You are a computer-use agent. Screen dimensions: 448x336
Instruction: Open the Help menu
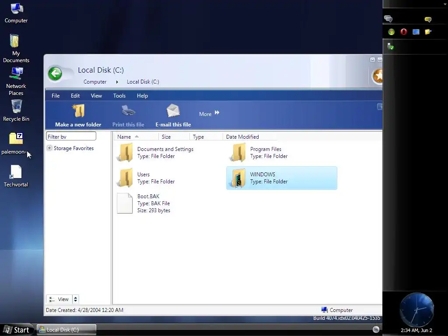tap(142, 96)
